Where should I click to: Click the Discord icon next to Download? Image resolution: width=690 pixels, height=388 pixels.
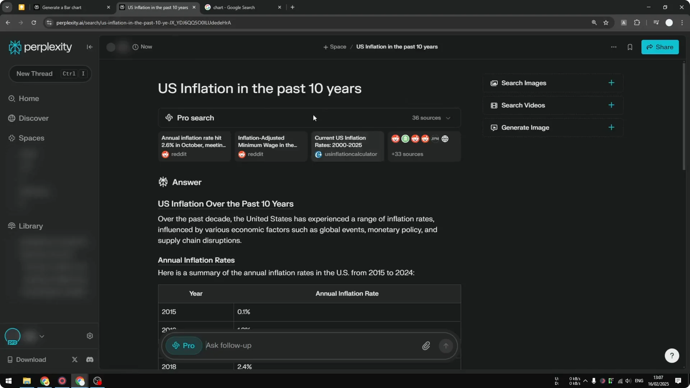(89, 359)
